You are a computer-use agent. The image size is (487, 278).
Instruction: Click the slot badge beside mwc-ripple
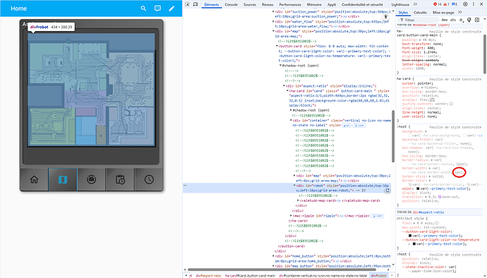click(x=378, y=216)
